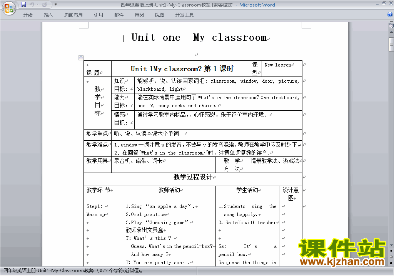394x276 pixels.
Task: Click the 'song happily.' line
Action: pyautogui.click(x=240, y=214)
